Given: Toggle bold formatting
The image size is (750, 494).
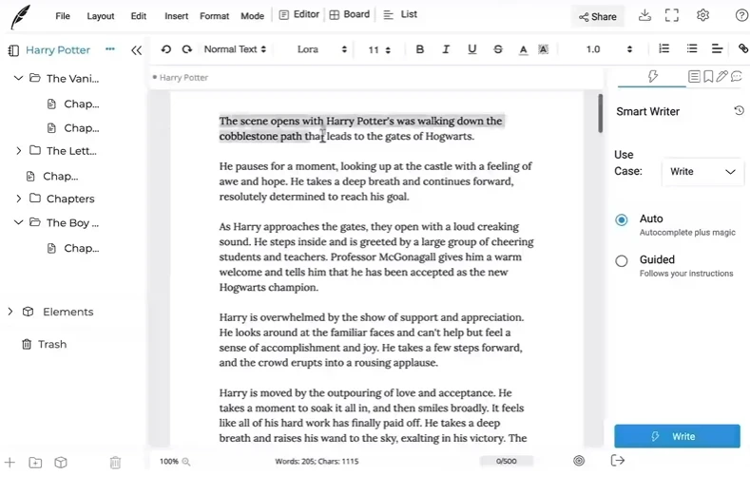Looking at the screenshot, I should 420,49.
